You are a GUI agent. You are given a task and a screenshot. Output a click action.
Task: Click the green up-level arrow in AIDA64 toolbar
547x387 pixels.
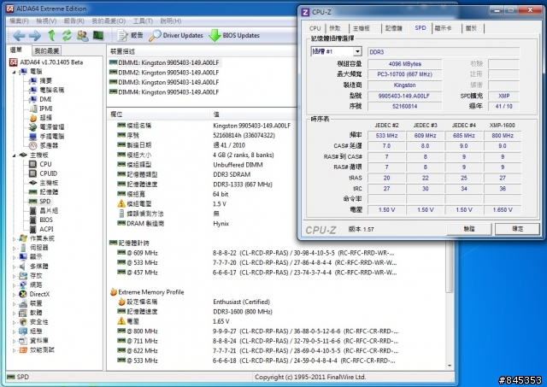pos(51,36)
